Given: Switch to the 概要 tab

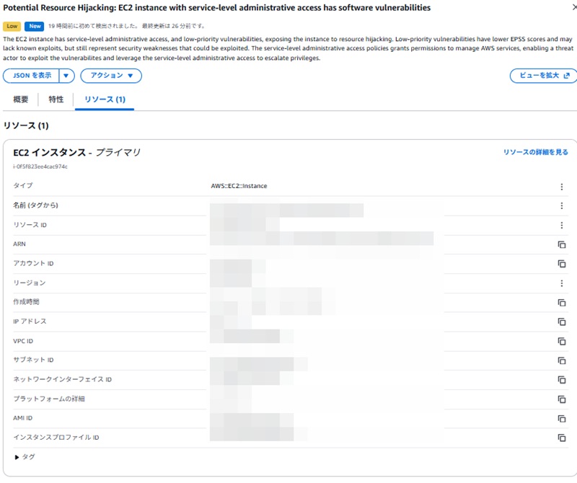Looking at the screenshot, I should click(x=21, y=99).
